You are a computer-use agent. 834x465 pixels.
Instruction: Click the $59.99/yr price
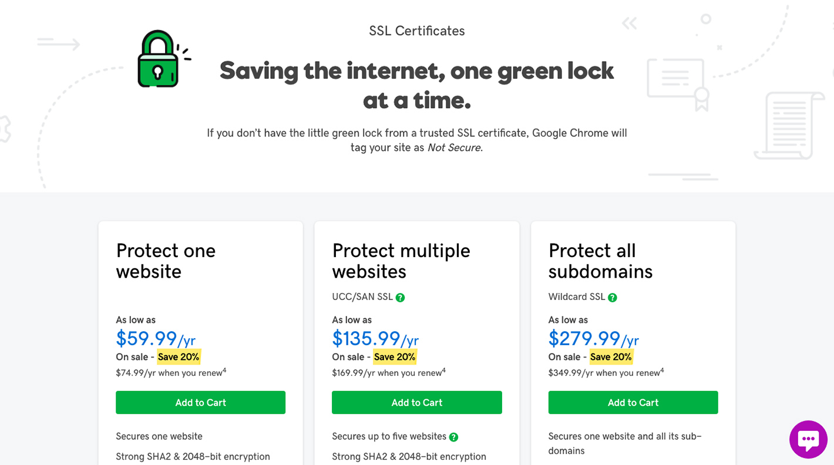(x=156, y=339)
